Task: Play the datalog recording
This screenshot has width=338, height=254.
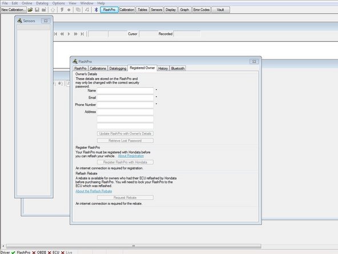Action: coord(69,34)
